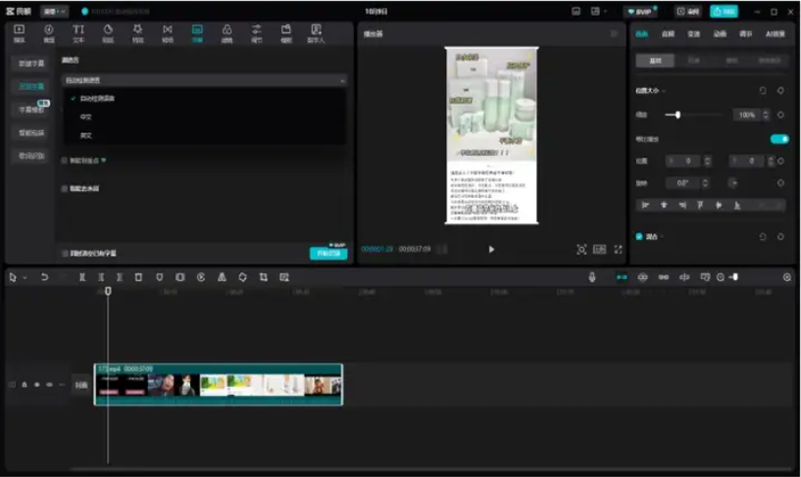Enter fullscreen preview in the player
801x477 pixels.
click(x=618, y=250)
